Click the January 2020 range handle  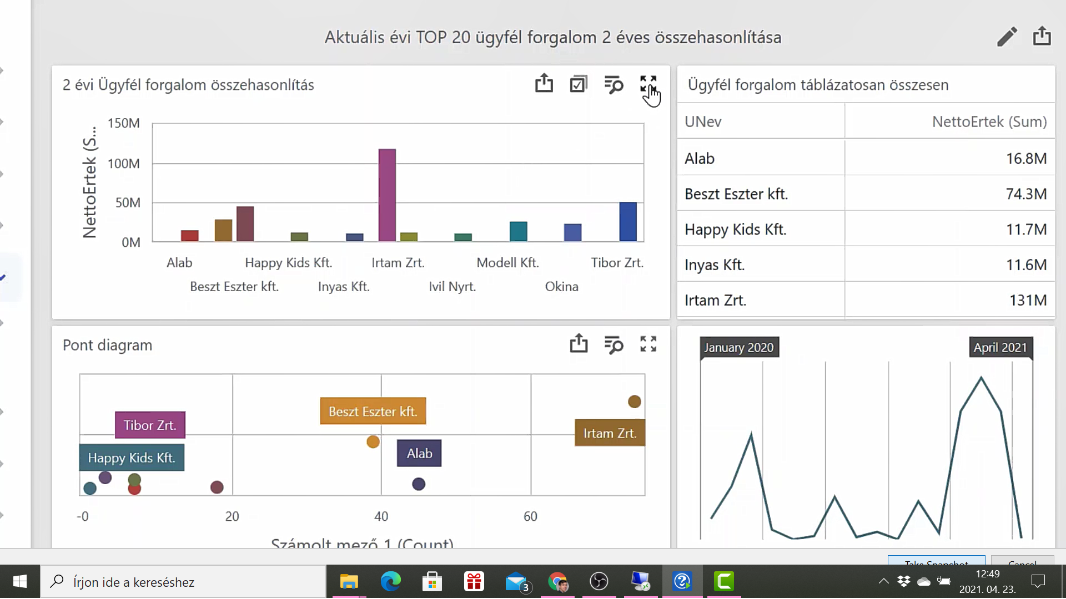[x=738, y=347]
